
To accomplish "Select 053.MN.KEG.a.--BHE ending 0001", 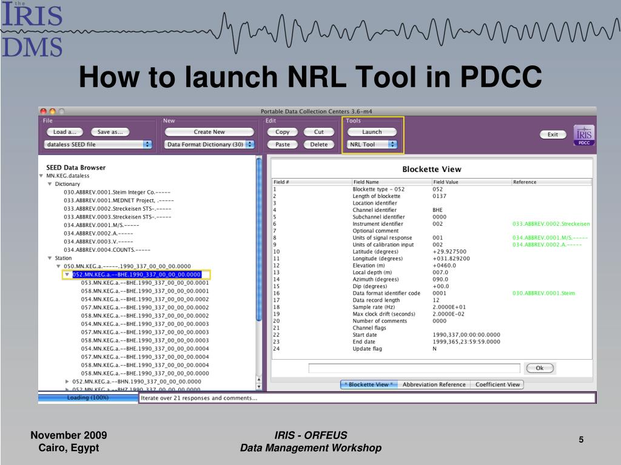I will click(x=145, y=283).
